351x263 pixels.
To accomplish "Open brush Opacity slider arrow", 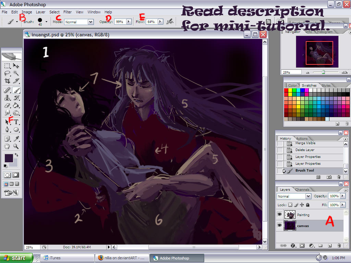I will click(x=129, y=22).
